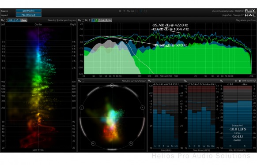Click the Center label above spectrogram
Viewport: 257px width, 165px height.
(x=38, y=24)
